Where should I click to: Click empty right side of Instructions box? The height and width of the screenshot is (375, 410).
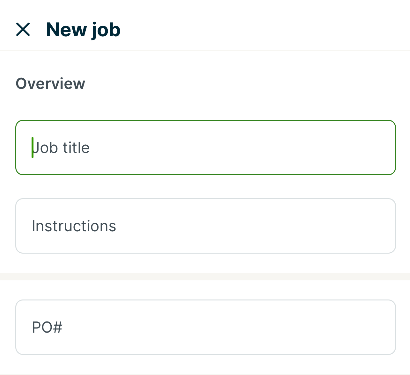319,226
